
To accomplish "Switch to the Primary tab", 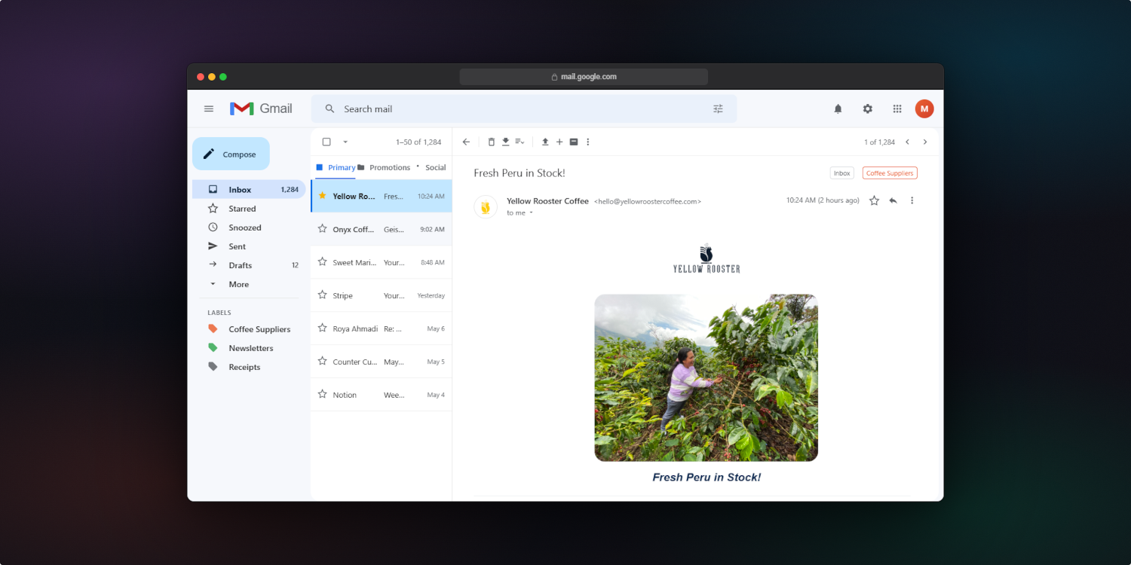I will 336,167.
